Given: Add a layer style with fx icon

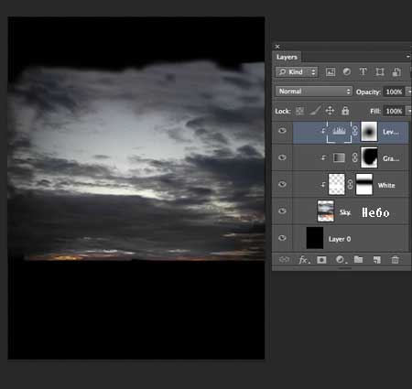Looking at the screenshot, I should [304, 260].
